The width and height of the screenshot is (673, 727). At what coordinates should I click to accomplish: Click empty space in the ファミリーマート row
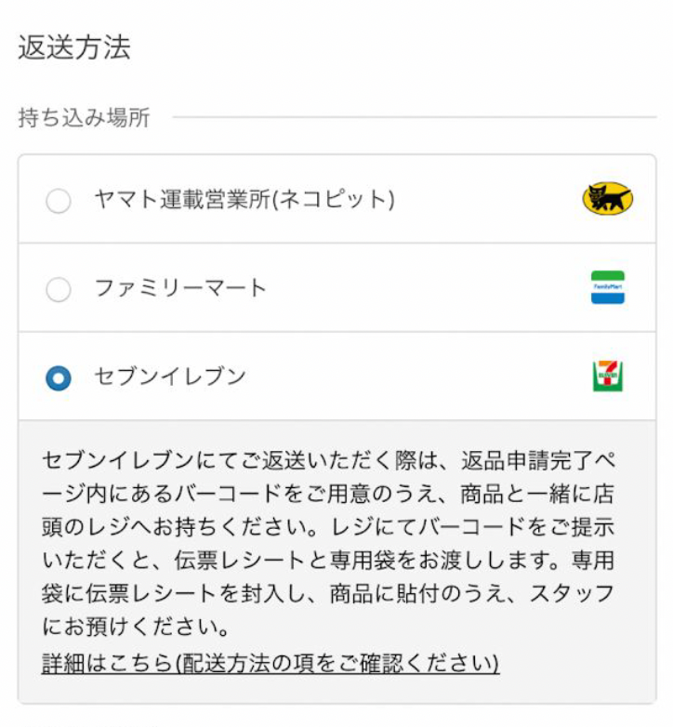click(427, 288)
